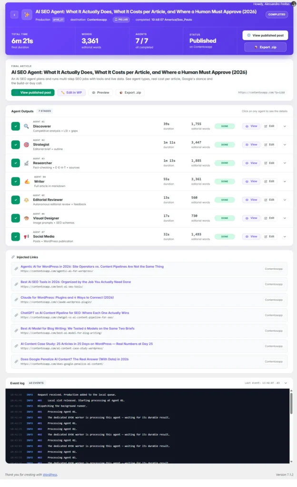Click the Strategist target icon

coord(26,145)
